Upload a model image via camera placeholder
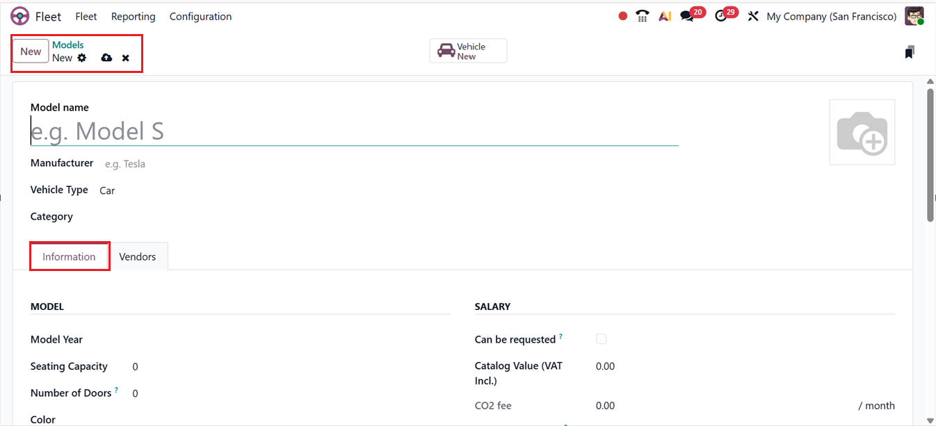The image size is (936, 426). 862,132
